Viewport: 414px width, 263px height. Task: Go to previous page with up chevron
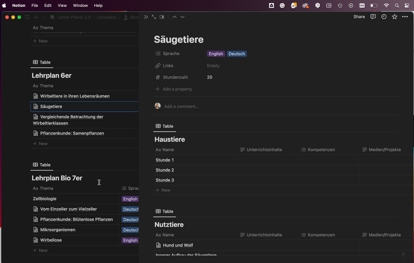pyautogui.click(x=174, y=17)
